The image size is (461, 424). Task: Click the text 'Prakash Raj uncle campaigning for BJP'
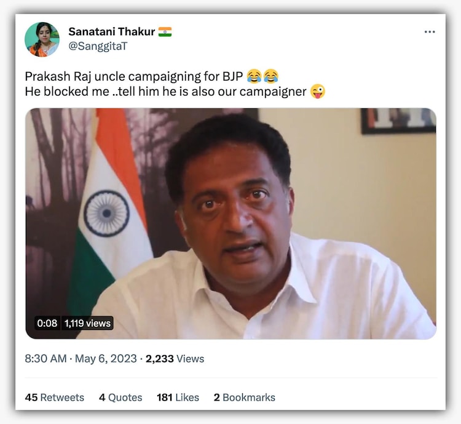[x=134, y=76]
